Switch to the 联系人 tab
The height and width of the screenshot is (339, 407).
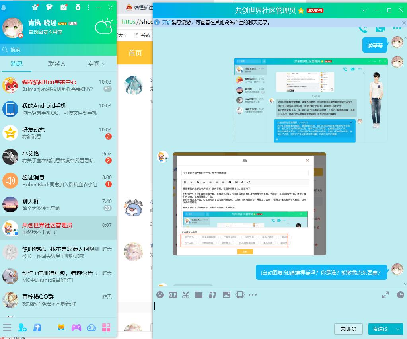pyautogui.click(x=57, y=64)
